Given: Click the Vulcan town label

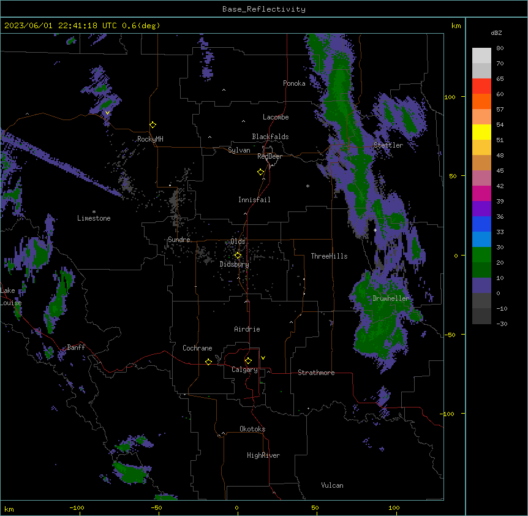Looking at the screenshot, I should click(333, 485).
